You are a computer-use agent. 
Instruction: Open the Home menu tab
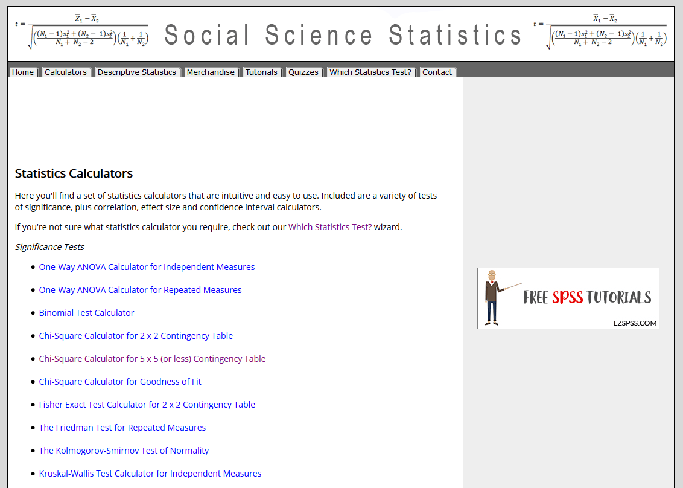pyautogui.click(x=23, y=72)
